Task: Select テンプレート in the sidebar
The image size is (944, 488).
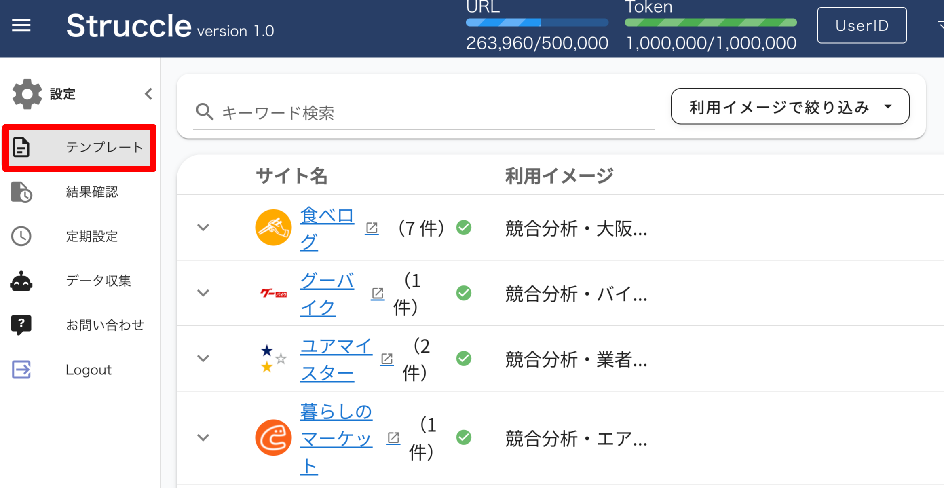Action: pyautogui.click(x=79, y=148)
